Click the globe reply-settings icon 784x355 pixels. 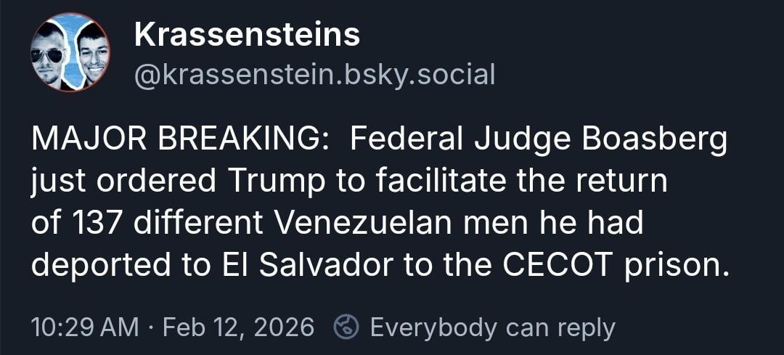point(346,327)
